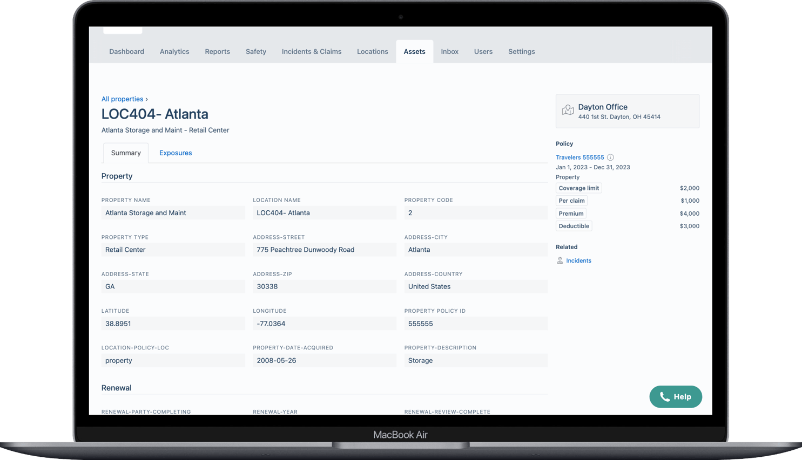This screenshot has width=802, height=460.
Task: Open the Dashboard section
Action: click(x=126, y=51)
